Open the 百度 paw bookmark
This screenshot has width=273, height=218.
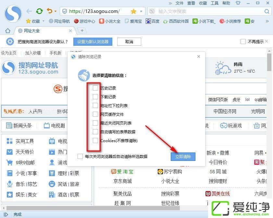153,21
